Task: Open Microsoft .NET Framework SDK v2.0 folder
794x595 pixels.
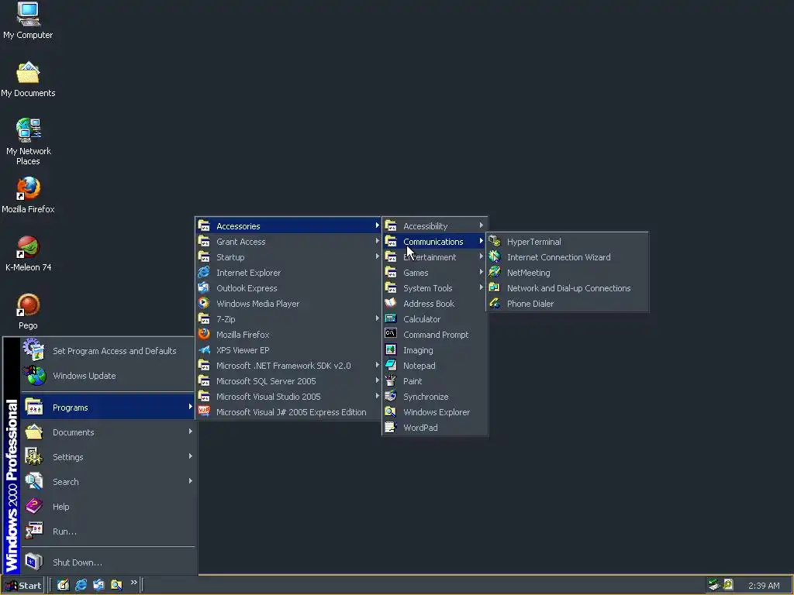Action: (288, 366)
